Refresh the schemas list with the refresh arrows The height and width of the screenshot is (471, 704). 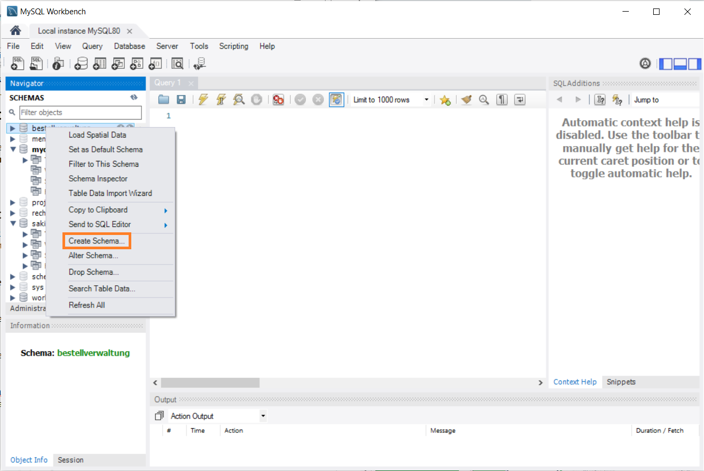(x=134, y=97)
